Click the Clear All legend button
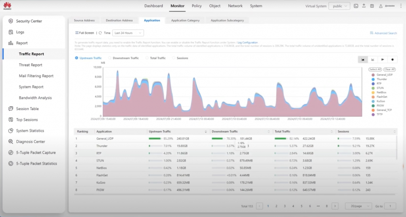Viewport: 406px width, 217px height. (389, 69)
